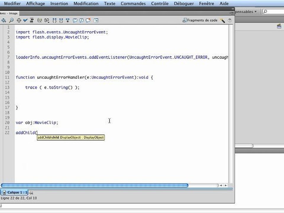Click the addChild code hint tooltip
This screenshot has height=213, width=284.
(x=71, y=138)
